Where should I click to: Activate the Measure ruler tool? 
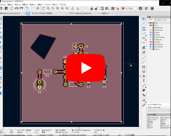144,105
